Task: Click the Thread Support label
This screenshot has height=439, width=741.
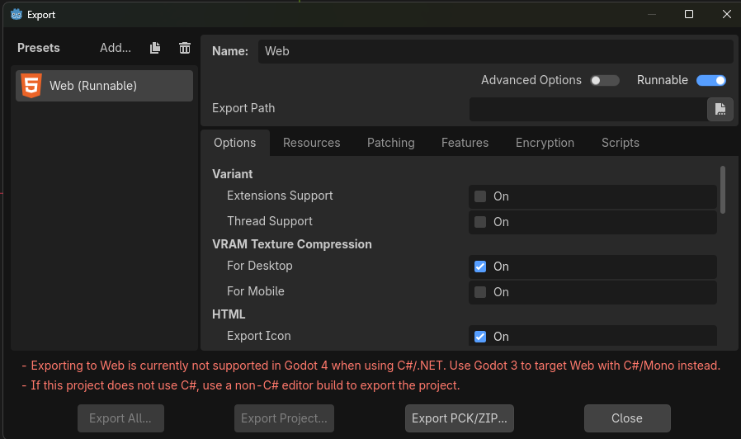Action: pyautogui.click(x=270, y=221)
